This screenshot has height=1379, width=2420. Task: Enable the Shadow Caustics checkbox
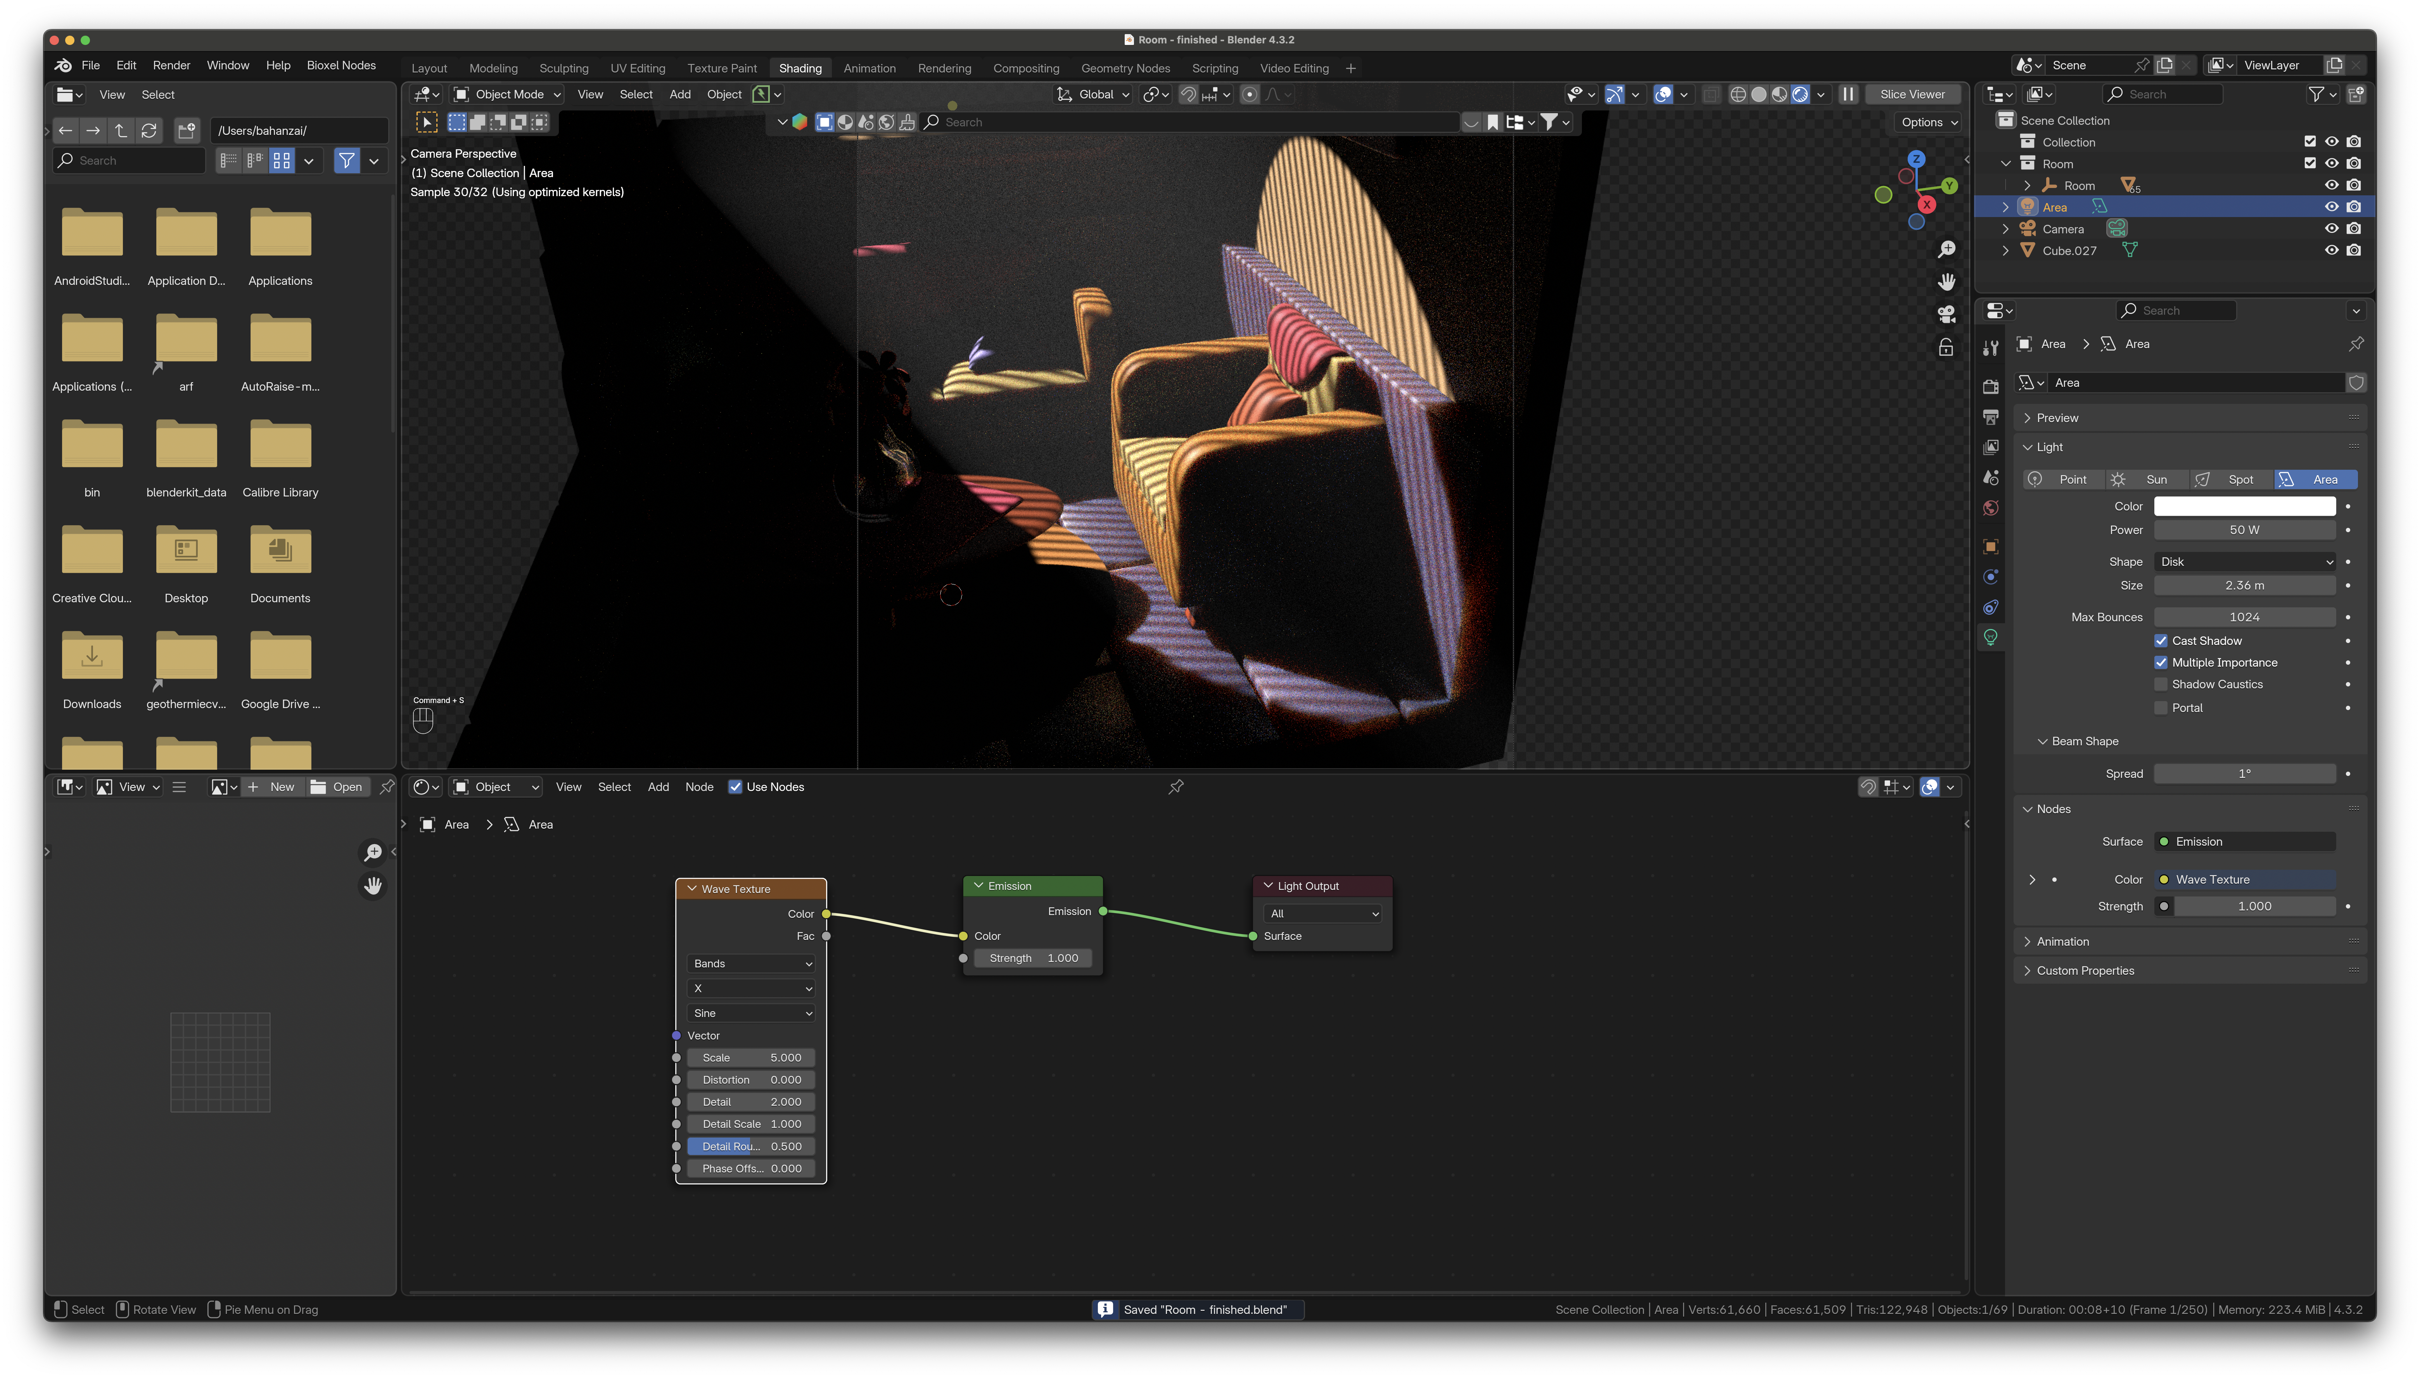pyautogui.click(x=2161, y=685)
